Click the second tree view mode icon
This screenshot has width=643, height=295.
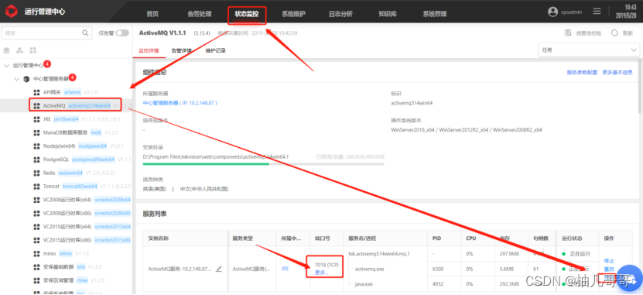(x=19, y=50)
